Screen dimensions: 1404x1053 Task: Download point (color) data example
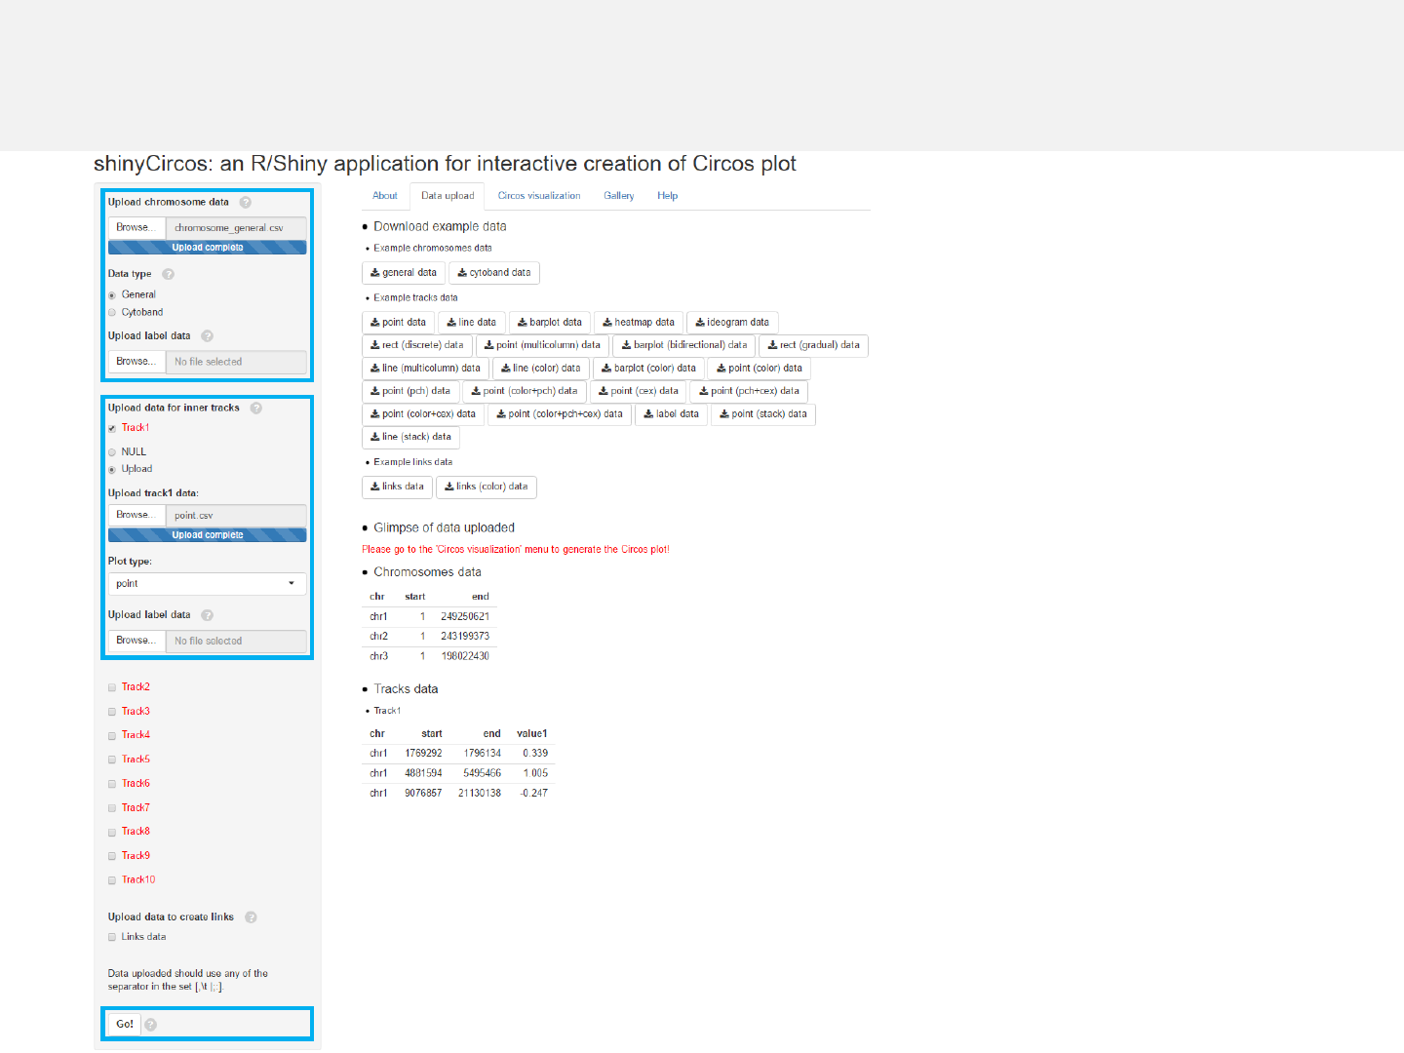click(x=760, y=369)
